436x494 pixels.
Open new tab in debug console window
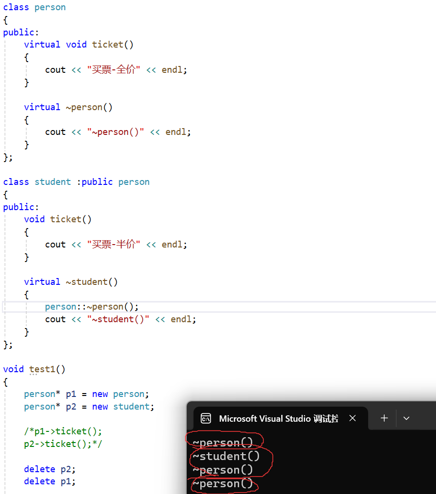pos(384,418)
